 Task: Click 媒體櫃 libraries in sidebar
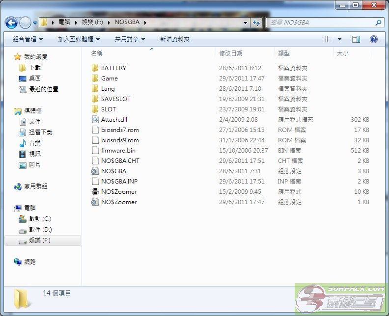[x=33, y=110]
